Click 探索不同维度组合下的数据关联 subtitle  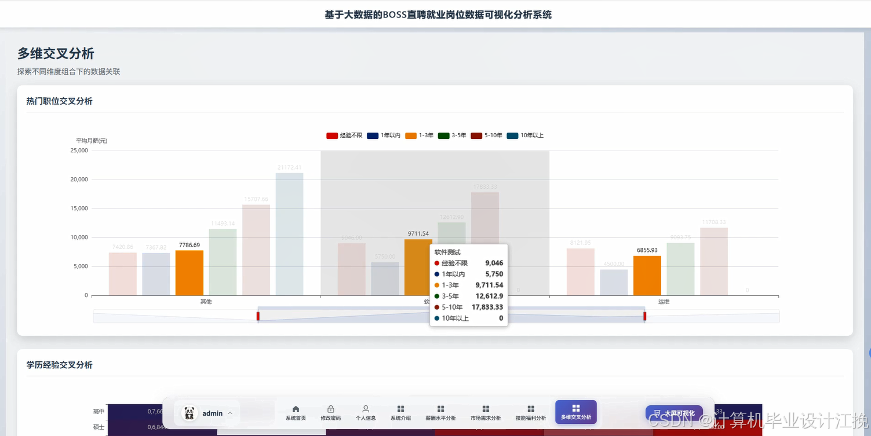(68, 72)
